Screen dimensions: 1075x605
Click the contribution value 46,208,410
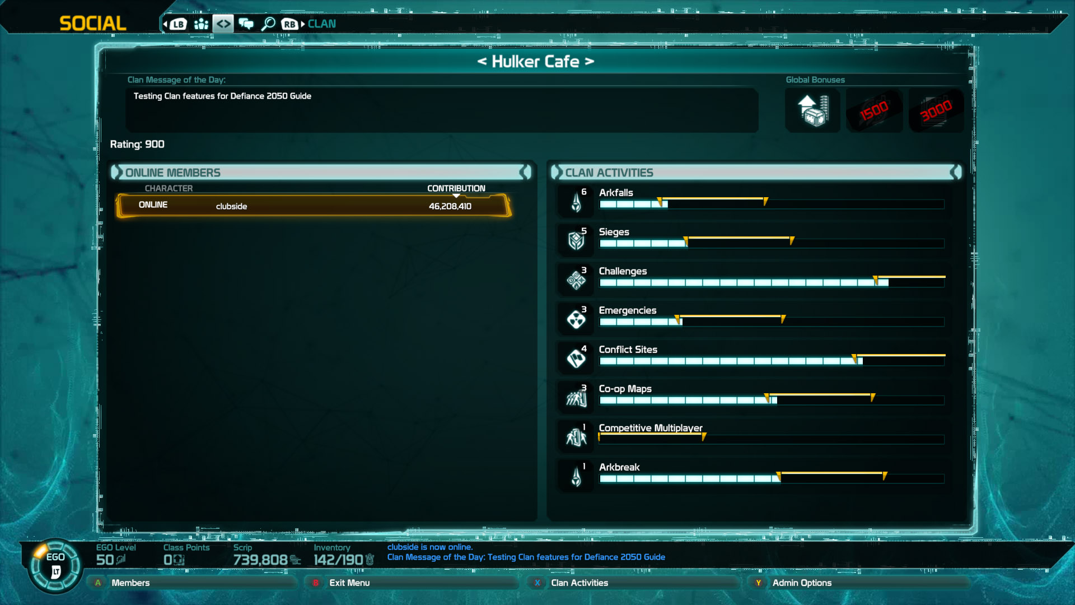pos(450,206)
